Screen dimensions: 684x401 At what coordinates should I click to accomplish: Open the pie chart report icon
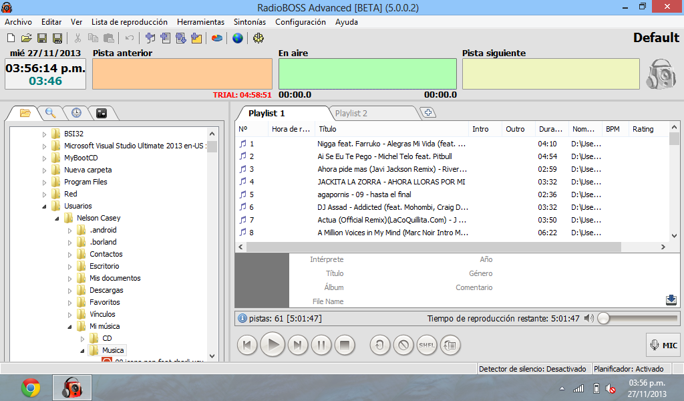click(217, 38)
